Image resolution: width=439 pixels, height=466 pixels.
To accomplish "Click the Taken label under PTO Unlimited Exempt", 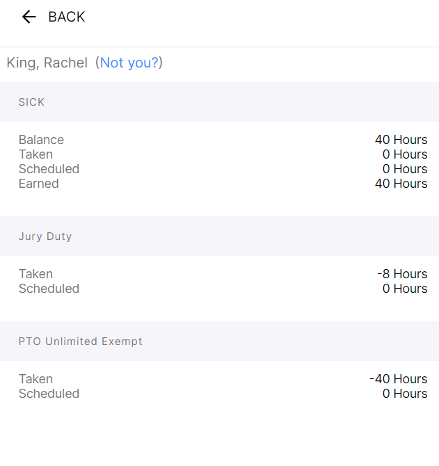I will 36,379.
